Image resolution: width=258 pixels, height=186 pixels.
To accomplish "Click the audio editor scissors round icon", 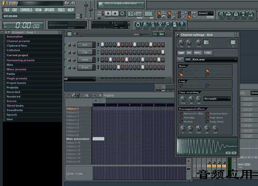I will (160, 25).
